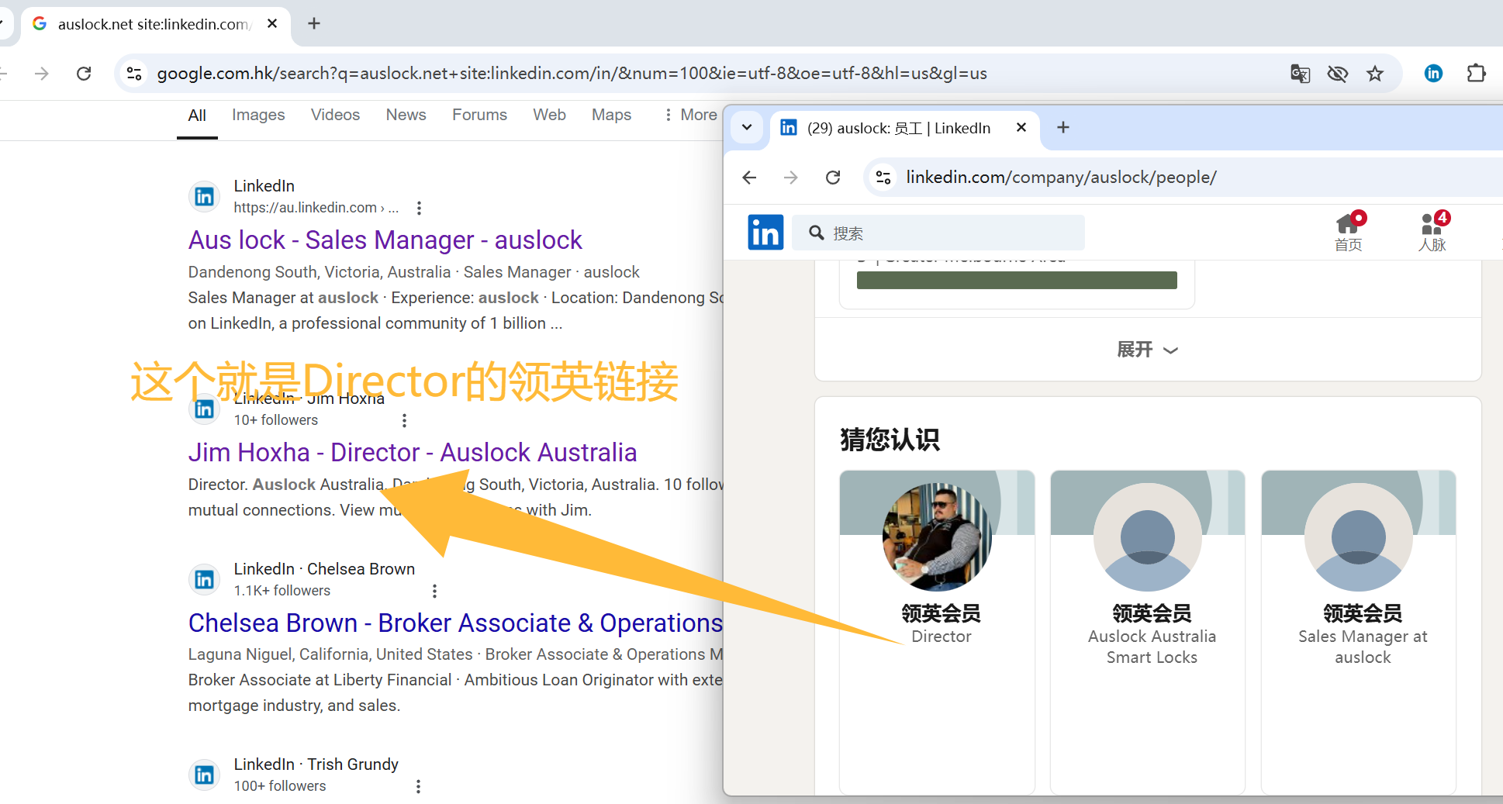The image size is (1503, 804).
Task: Click the LinkedIn logo home icon
Action: [765, 233]
